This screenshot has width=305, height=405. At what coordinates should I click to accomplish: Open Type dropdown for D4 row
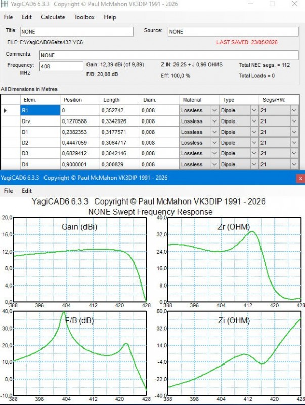[x=254, y=164]
